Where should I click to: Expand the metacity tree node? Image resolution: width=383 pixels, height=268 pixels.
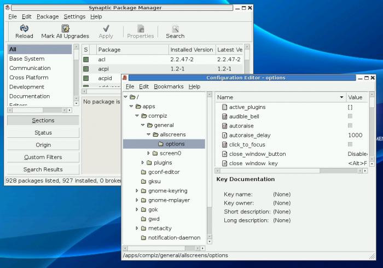pyautogui.click(x=137, y=228)
